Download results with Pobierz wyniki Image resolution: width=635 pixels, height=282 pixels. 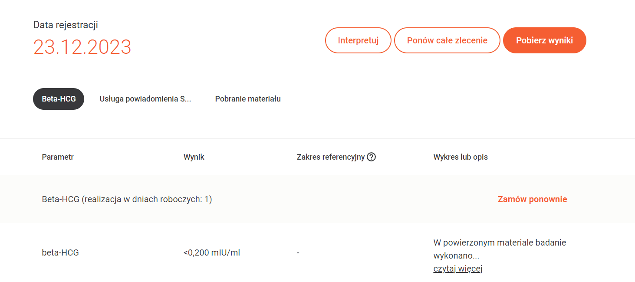coord(544,40)
